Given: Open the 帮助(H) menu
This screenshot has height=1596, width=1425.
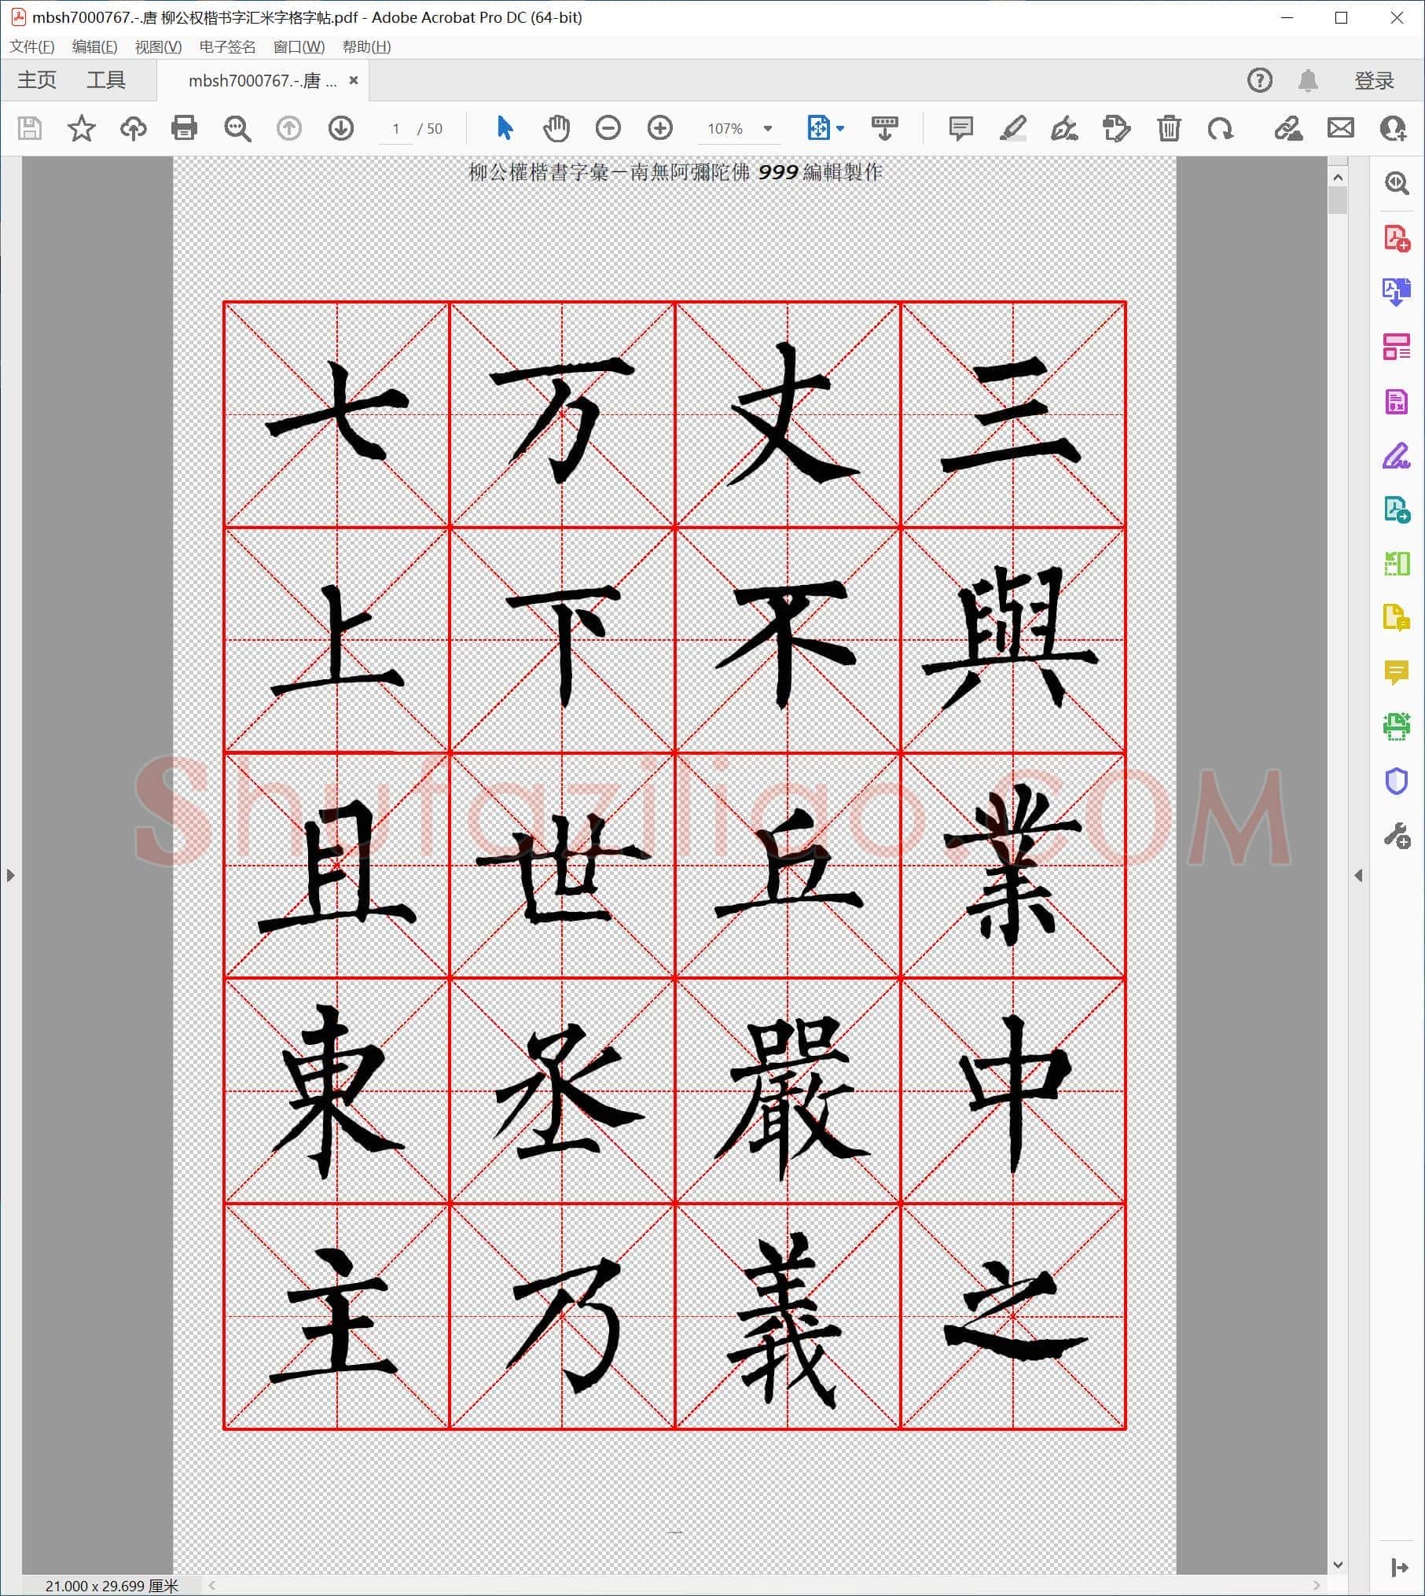Looking at the screenshot, I should click(x=366, y=47).
